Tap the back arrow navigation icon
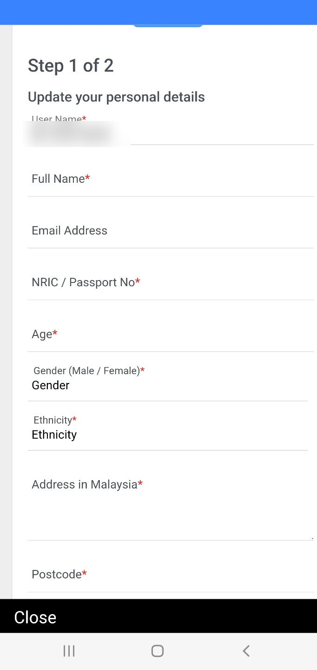Viewport: 317px width, 670px height. pyautogui.click(x=246, y=651)
